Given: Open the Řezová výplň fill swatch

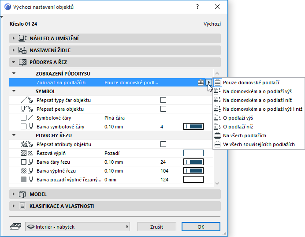Looking at the screenshot, I should [x=193, y=153].
